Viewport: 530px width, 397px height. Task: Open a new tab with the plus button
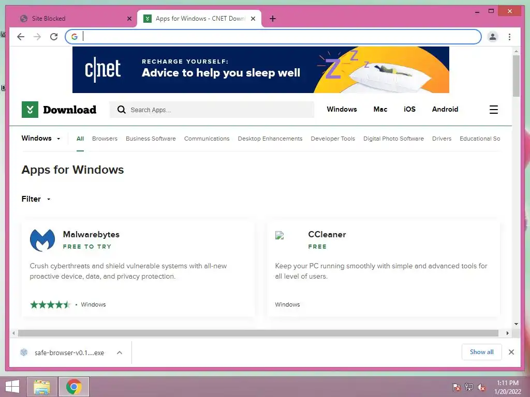273,19
